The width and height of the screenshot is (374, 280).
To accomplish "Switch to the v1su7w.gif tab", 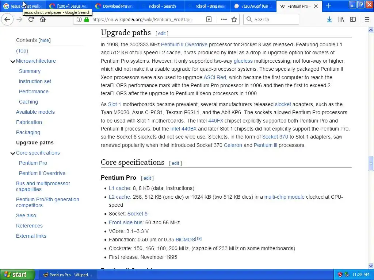I will pyautogui.click(x=253, y=6).
